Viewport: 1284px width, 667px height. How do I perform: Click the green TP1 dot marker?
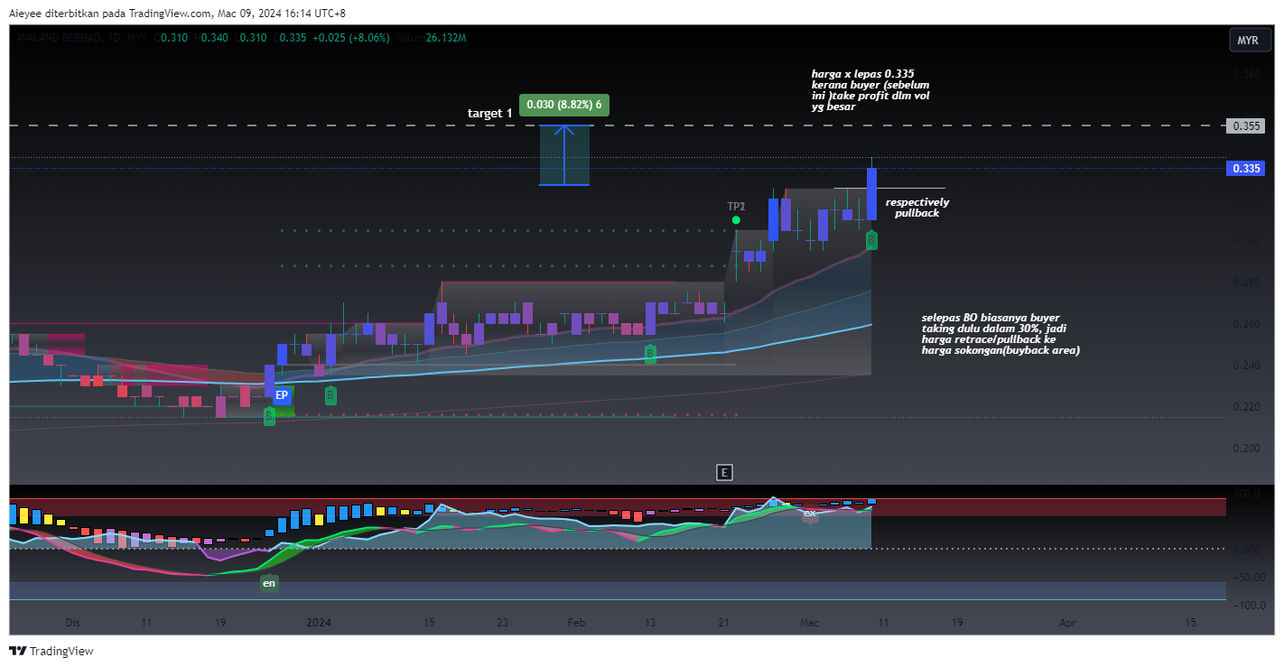click(736, 219)
